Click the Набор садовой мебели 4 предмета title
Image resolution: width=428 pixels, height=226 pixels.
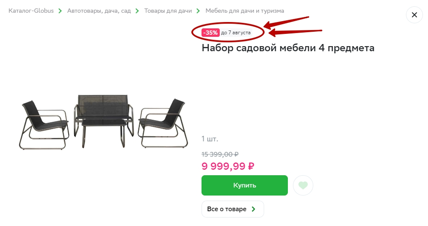pyautogui.click(x=288, y=48)
